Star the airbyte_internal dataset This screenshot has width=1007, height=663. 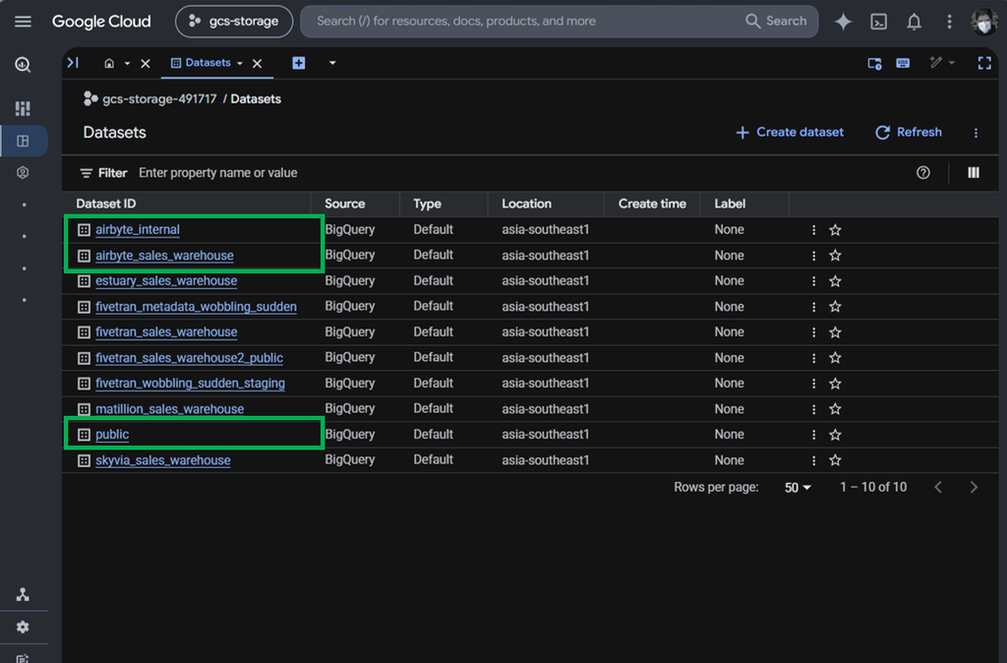pyautogui.click(x=835, y=230)
